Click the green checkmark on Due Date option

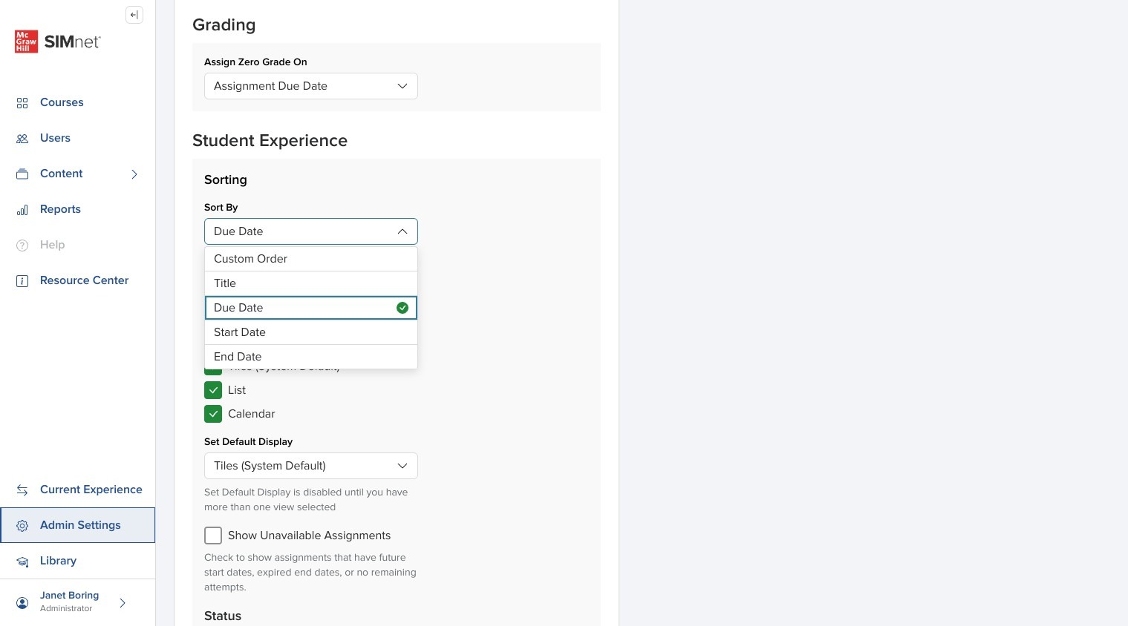[x=402, y=308]
